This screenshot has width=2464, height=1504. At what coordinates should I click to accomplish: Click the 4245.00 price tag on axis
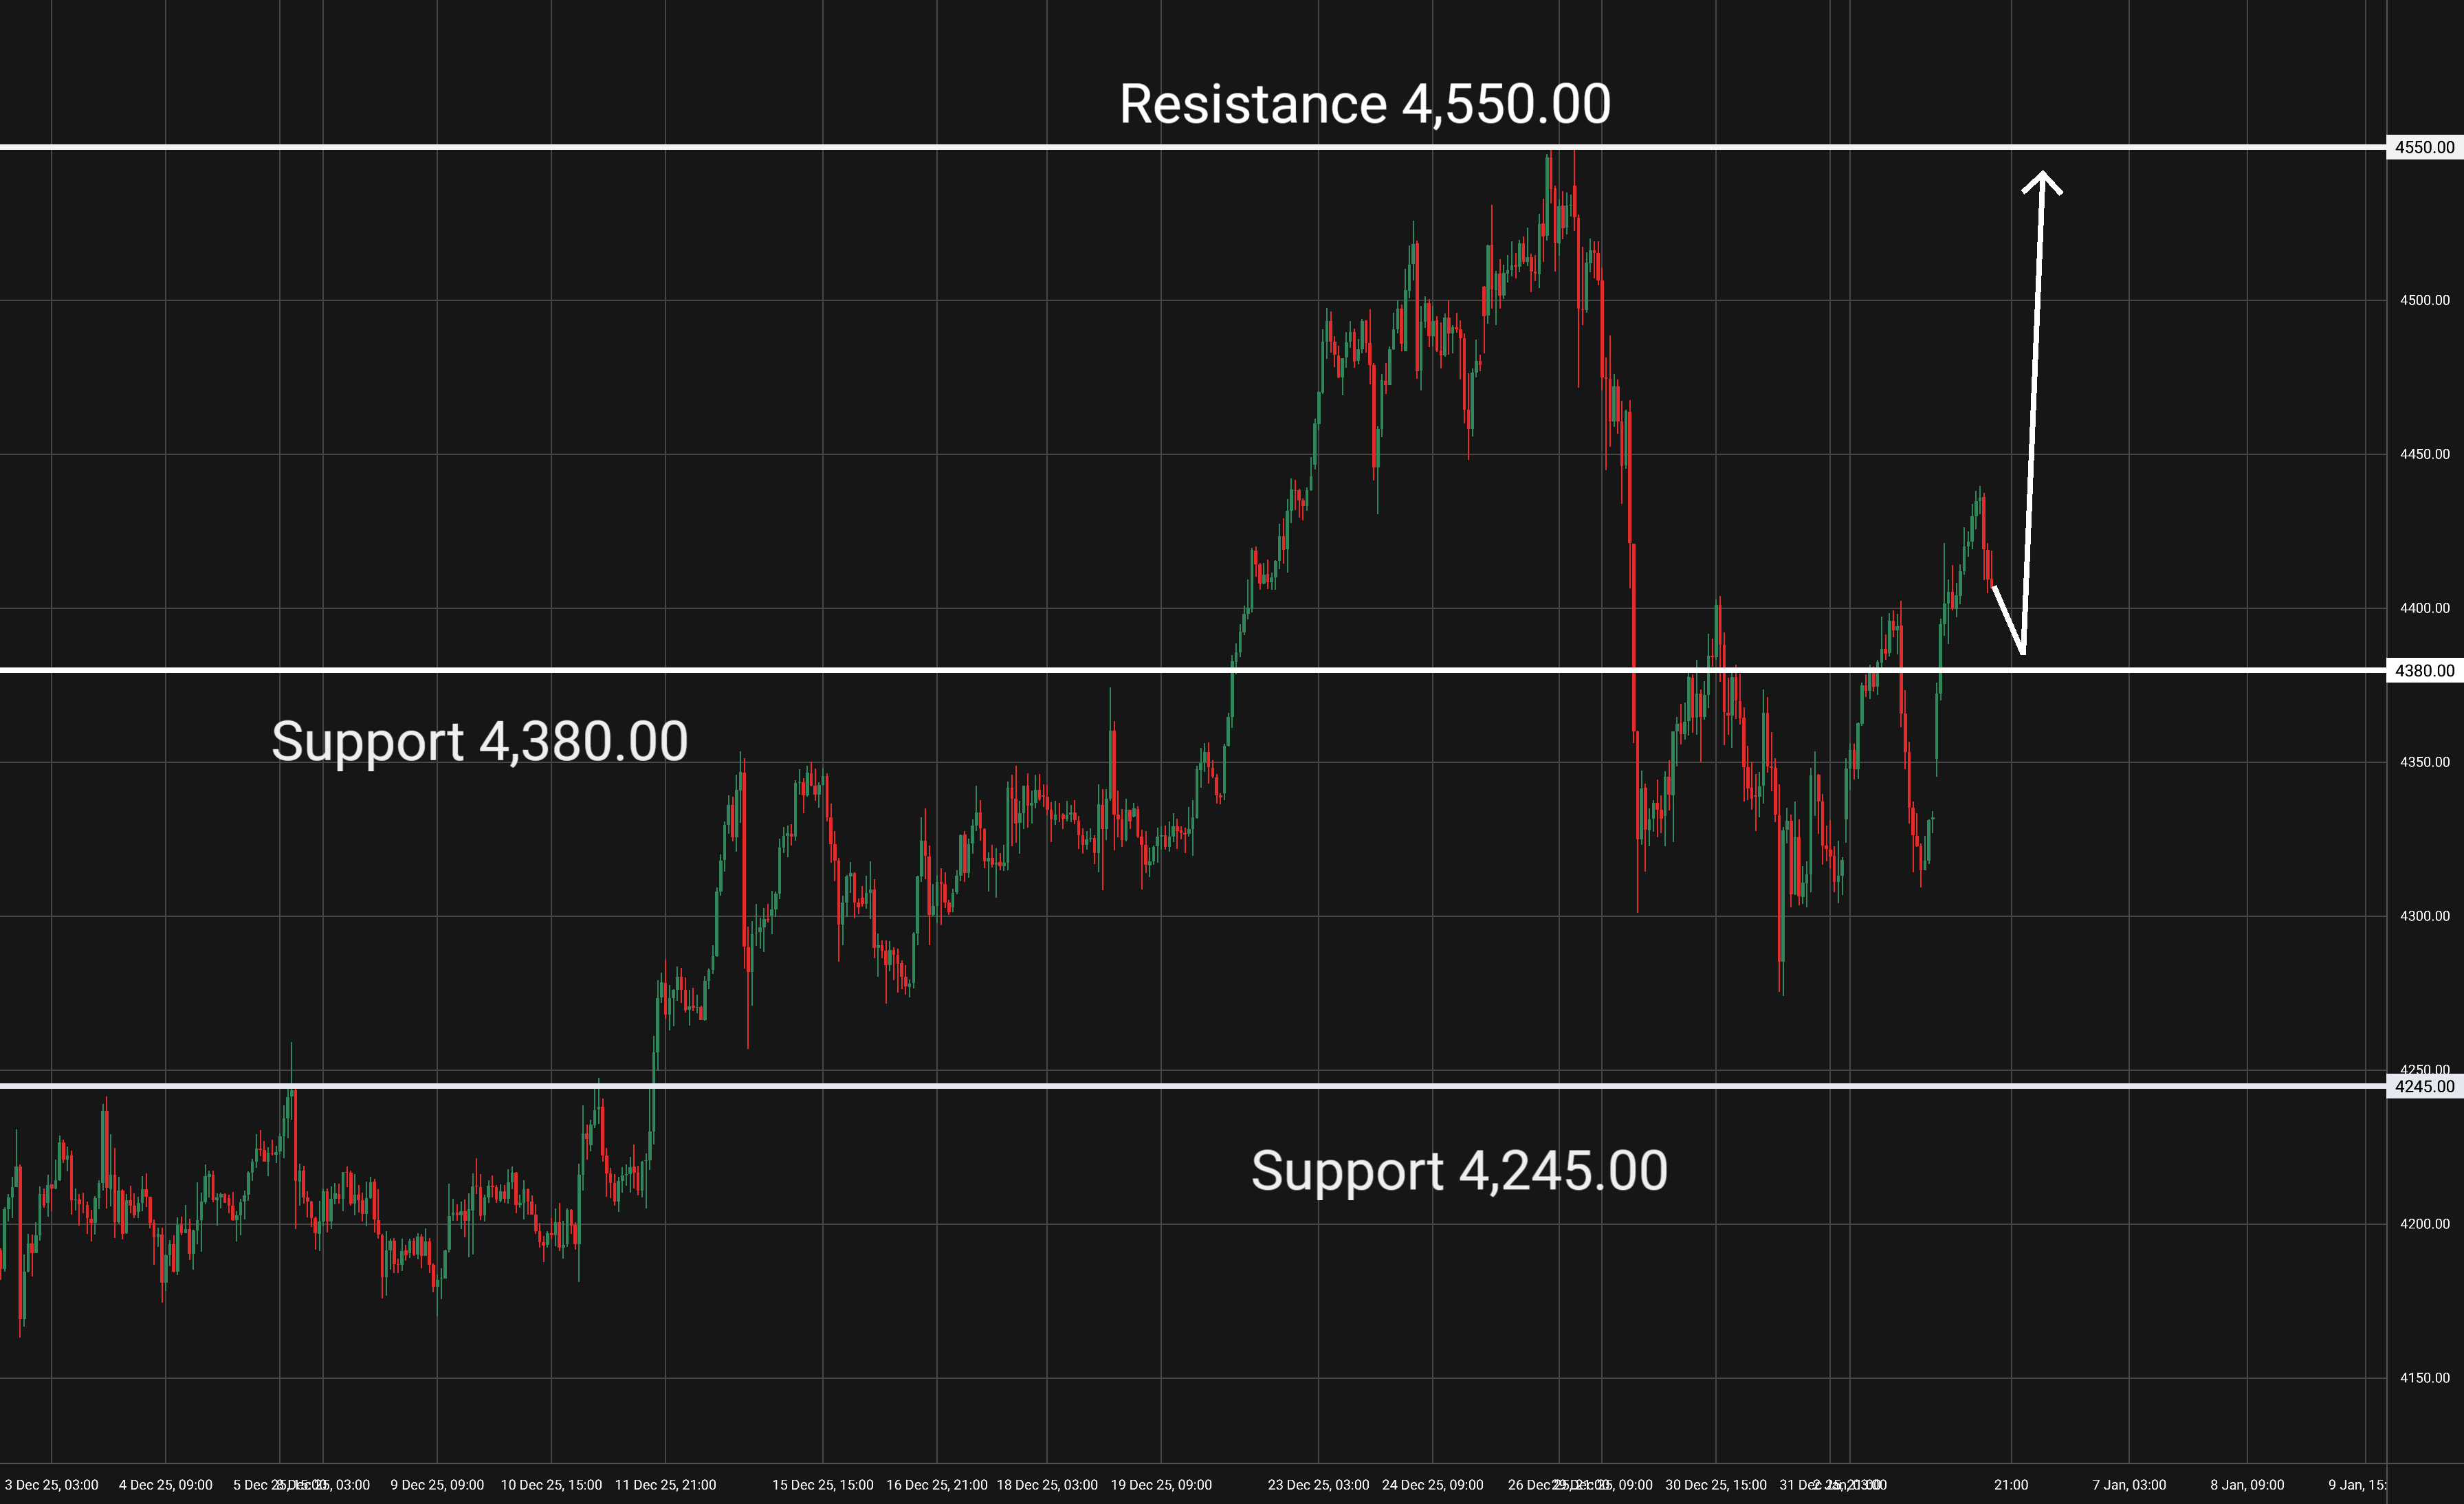tap(2424, 1087)
